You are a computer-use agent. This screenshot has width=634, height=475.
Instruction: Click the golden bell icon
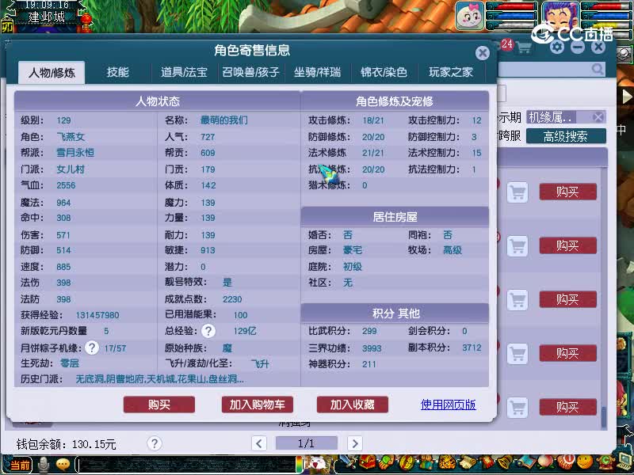[505, 462]
